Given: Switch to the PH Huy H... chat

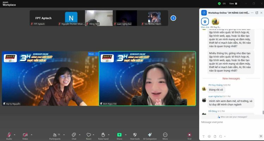Looking at the screenshot, I should click(x=215, y=22).
